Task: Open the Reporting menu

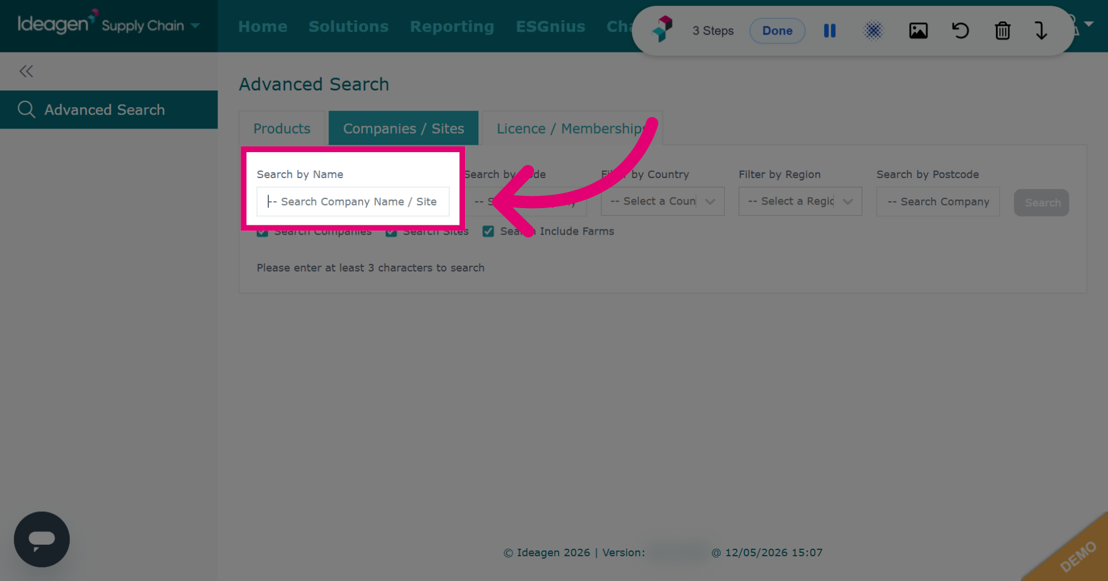Action: click(x=452, y=27)
